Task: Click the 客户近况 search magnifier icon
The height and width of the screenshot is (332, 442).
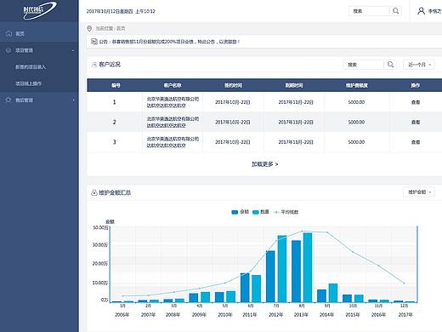Action: (x=390, y=65)
